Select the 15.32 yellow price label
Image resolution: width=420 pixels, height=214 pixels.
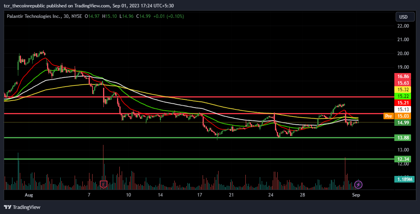(402, 89)
